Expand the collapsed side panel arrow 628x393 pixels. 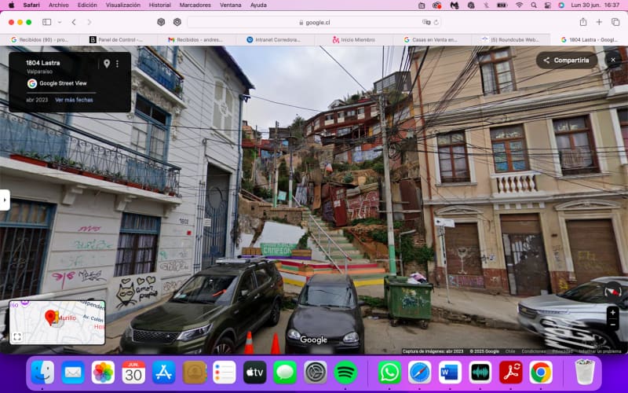[x=5, y=200]
